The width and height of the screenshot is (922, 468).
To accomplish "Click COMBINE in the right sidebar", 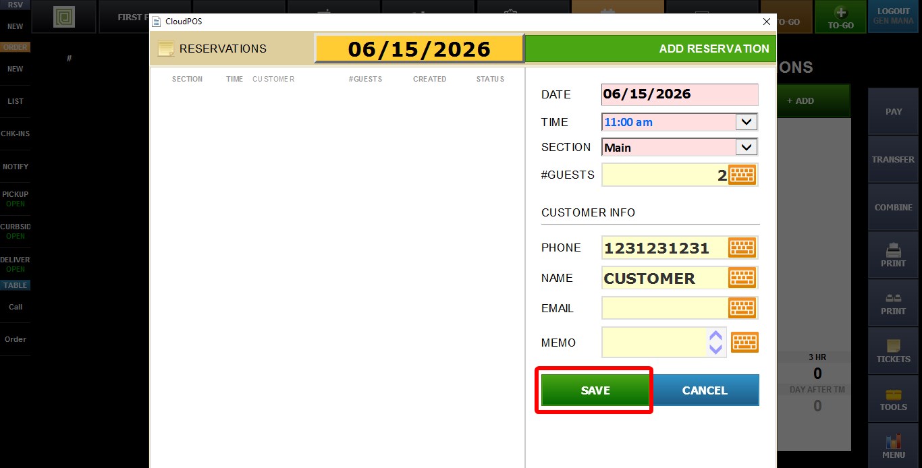I will [893, 207].
